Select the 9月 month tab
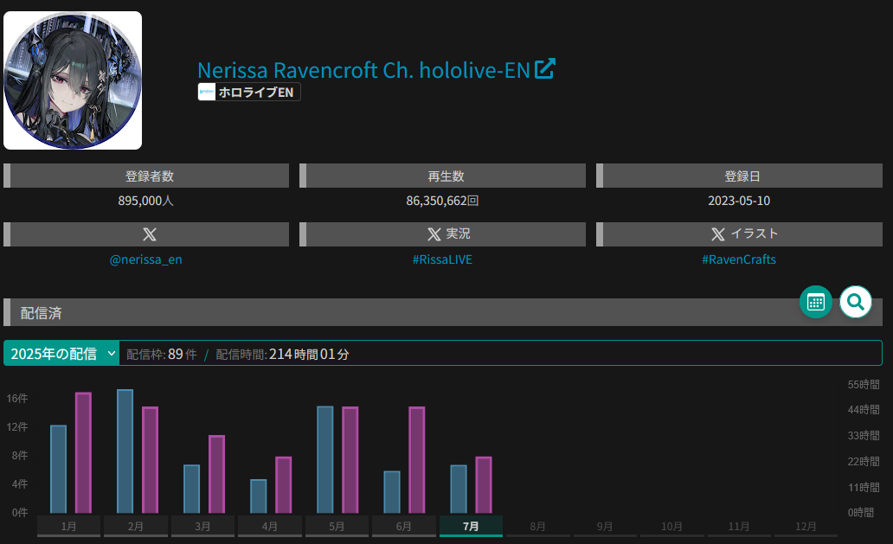The image size is (893, 544). tap(605, 527)
